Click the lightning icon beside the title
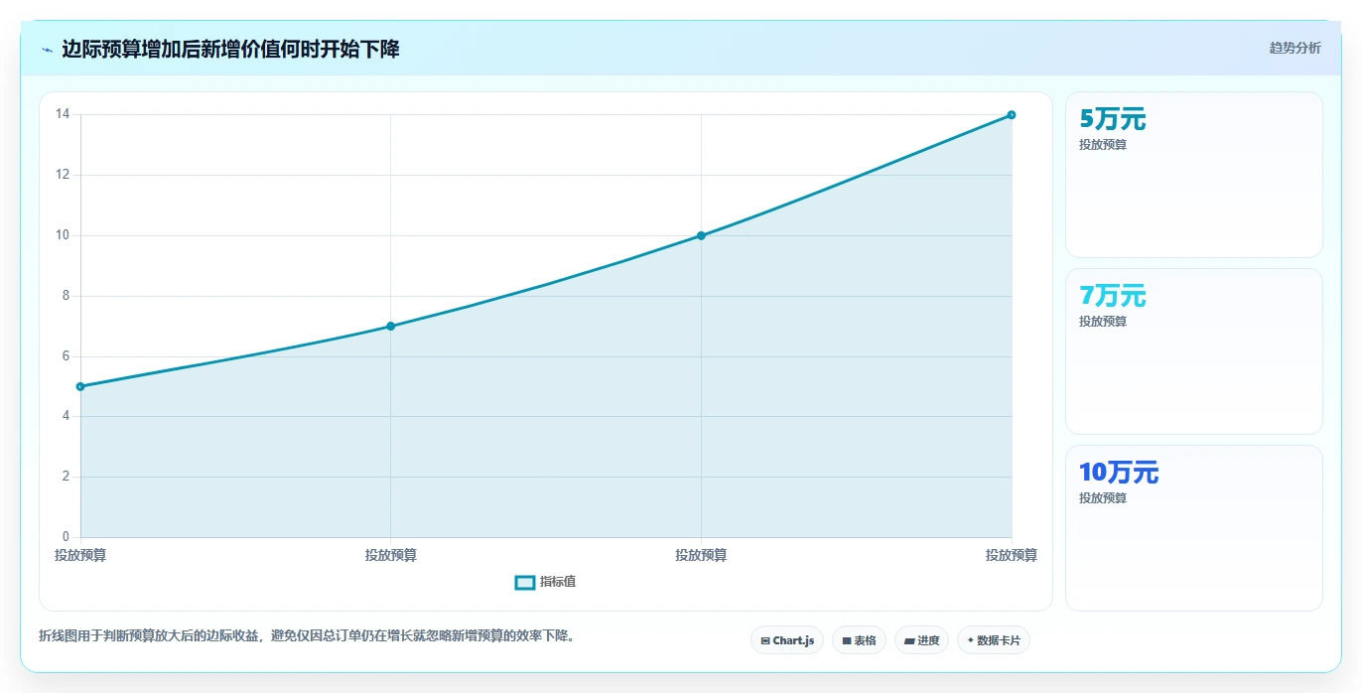The image size is (1362, 693). coord(47,50)
